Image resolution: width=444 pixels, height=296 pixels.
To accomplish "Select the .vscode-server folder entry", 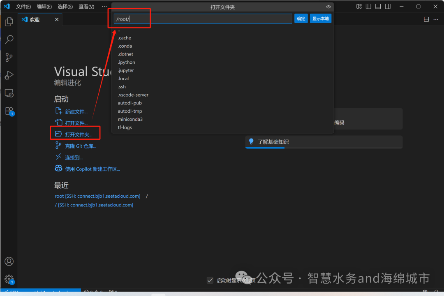I will (222, 95).
